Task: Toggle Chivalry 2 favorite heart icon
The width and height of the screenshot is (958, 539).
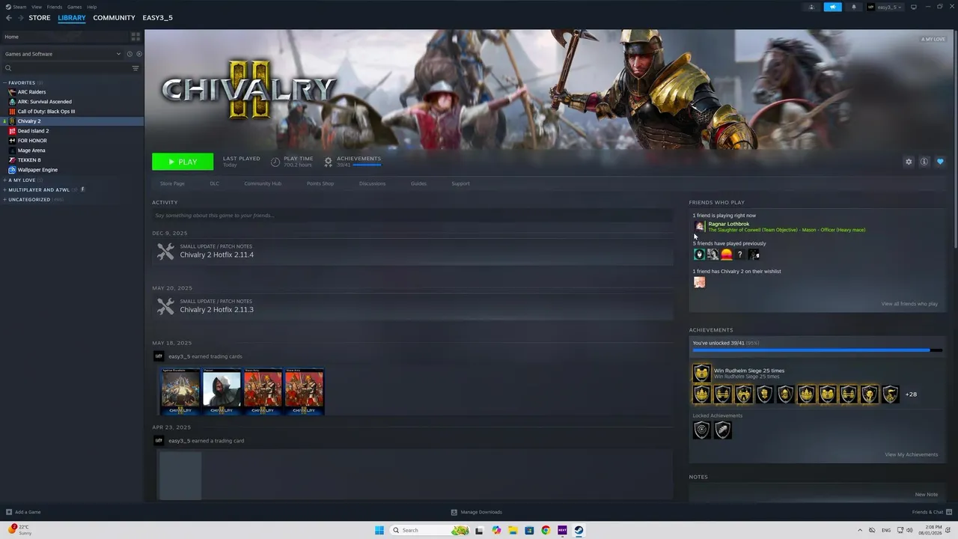Action: point(940,162)
